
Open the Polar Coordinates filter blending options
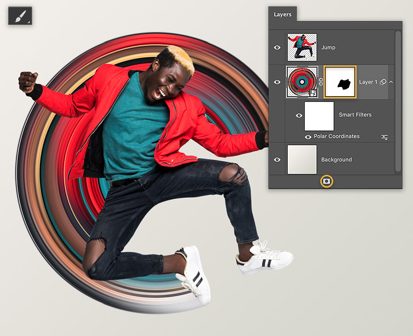(384, 136)
